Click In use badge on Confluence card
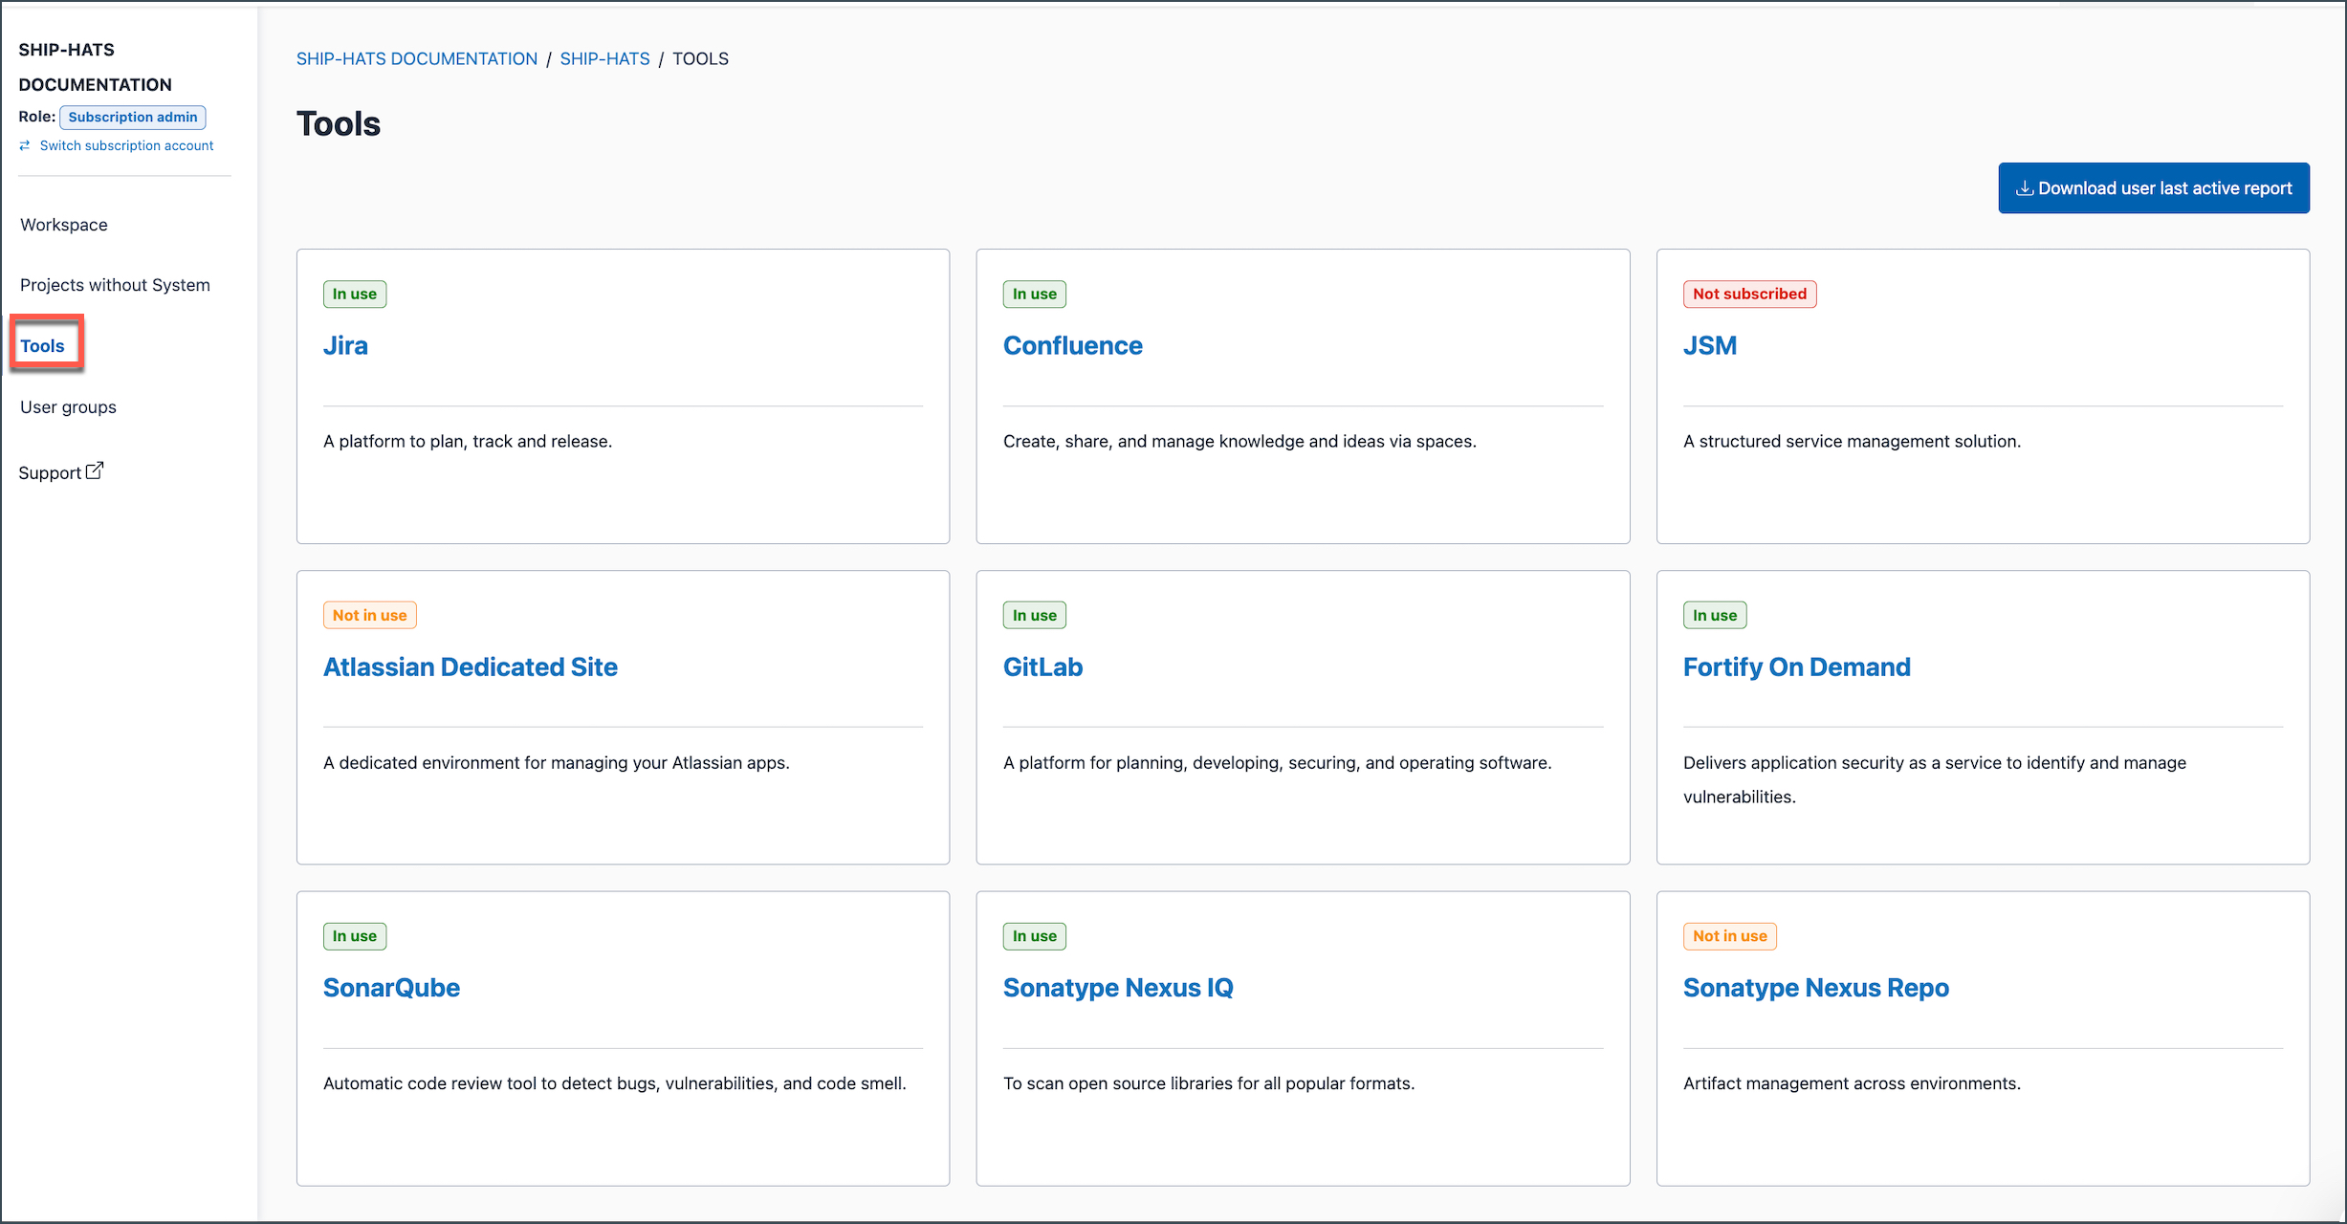Viewport: 2347px width, 1224px height. 1035,294
